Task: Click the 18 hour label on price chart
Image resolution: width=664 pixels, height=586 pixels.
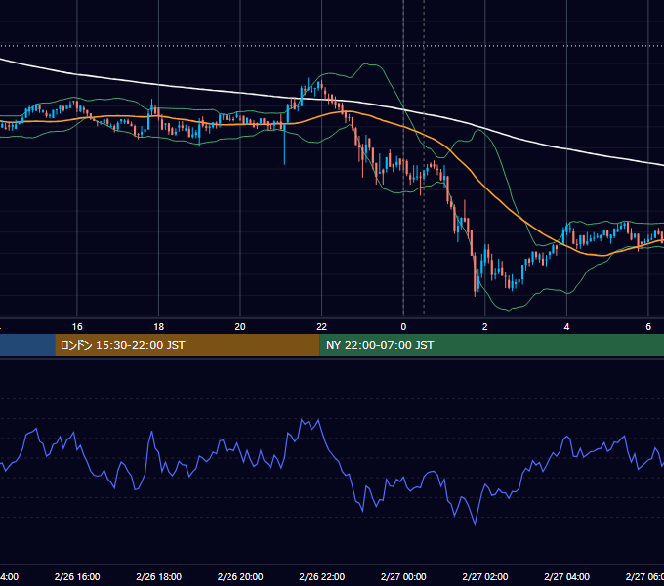Action: (x=158, y=327)
